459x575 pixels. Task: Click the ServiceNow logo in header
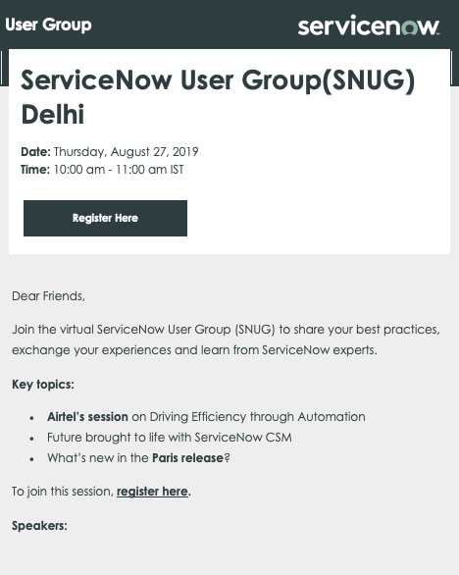[369, 26]
